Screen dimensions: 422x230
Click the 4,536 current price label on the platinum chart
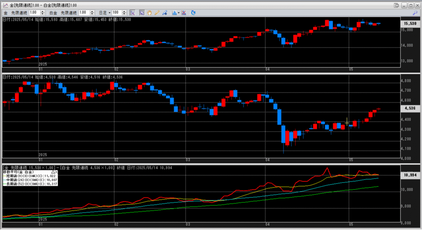click(x=410, y=108)
